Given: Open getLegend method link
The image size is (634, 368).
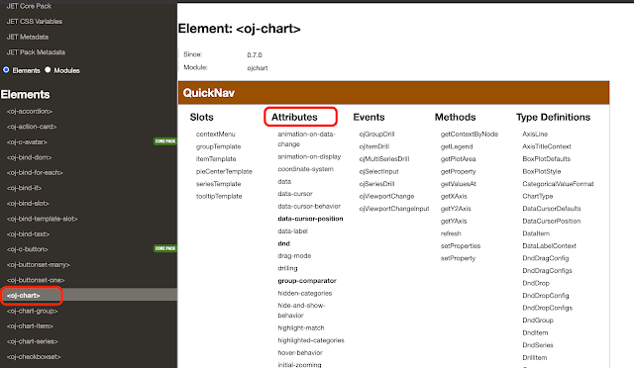Looking at the screenshot, I should click(457, 146).
